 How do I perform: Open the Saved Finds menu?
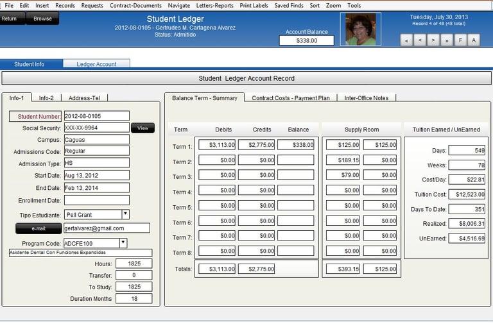pos(289,5)
